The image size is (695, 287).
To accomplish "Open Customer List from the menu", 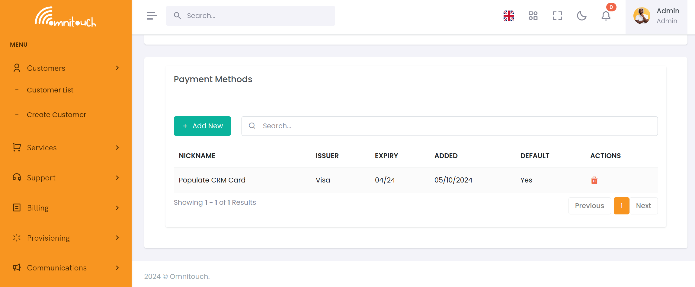I will point(50,90).
